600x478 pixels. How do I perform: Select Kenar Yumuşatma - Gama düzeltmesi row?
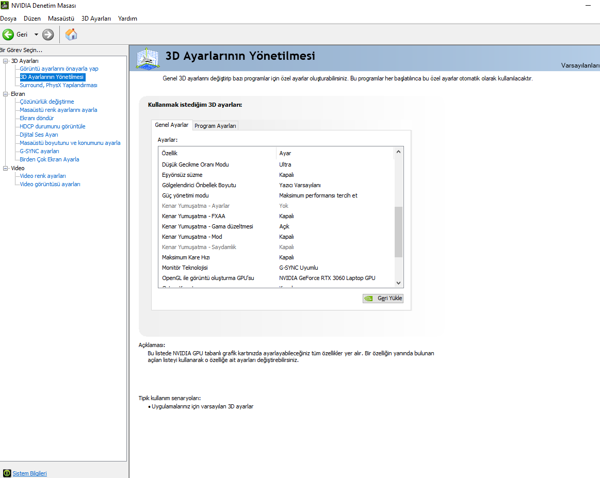276,226
